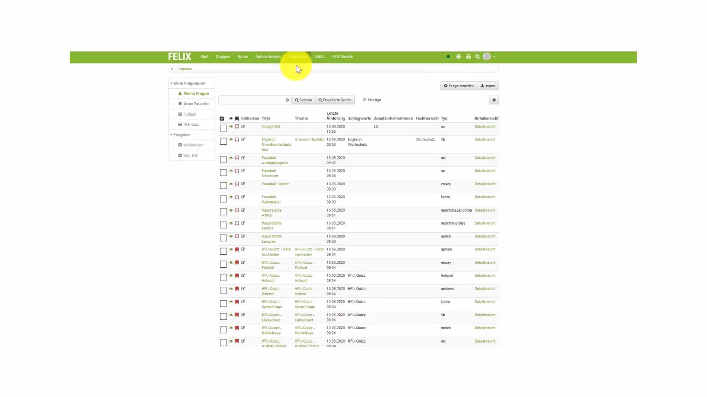Open the Kurse menu item
707x397 pixels.
pos(243,57)
